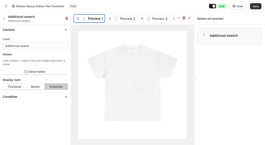Viewport: 265px width, 145px height.
Task: Click Select folder button
Action: [x=35, y=72]
